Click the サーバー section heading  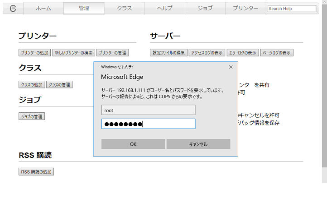[165, 36]
